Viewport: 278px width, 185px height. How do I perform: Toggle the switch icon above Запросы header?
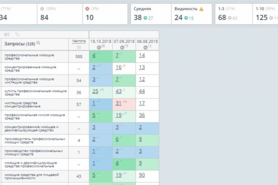pyautogui.click(x=7, y=34)
